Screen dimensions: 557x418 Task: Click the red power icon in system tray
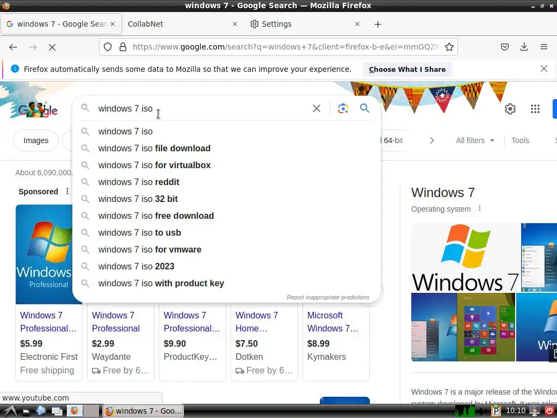549,411
